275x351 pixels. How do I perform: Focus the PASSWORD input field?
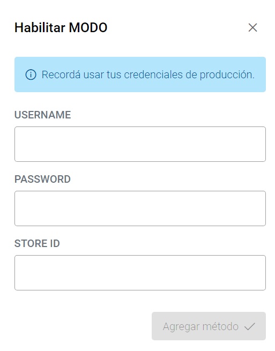click(x=140, y=208)
